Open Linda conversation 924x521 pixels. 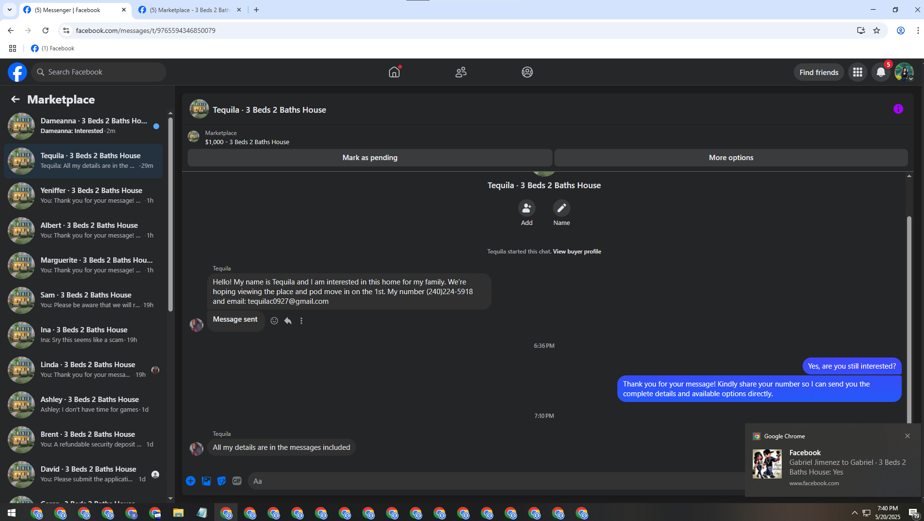point(83,370)
